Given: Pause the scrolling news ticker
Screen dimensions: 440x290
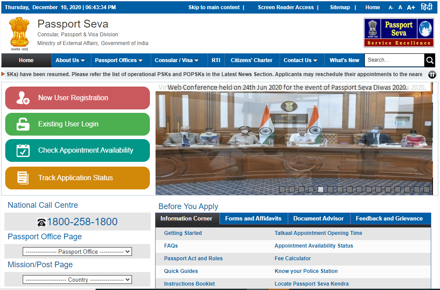Looking at the screenshot, I should 432,74.
